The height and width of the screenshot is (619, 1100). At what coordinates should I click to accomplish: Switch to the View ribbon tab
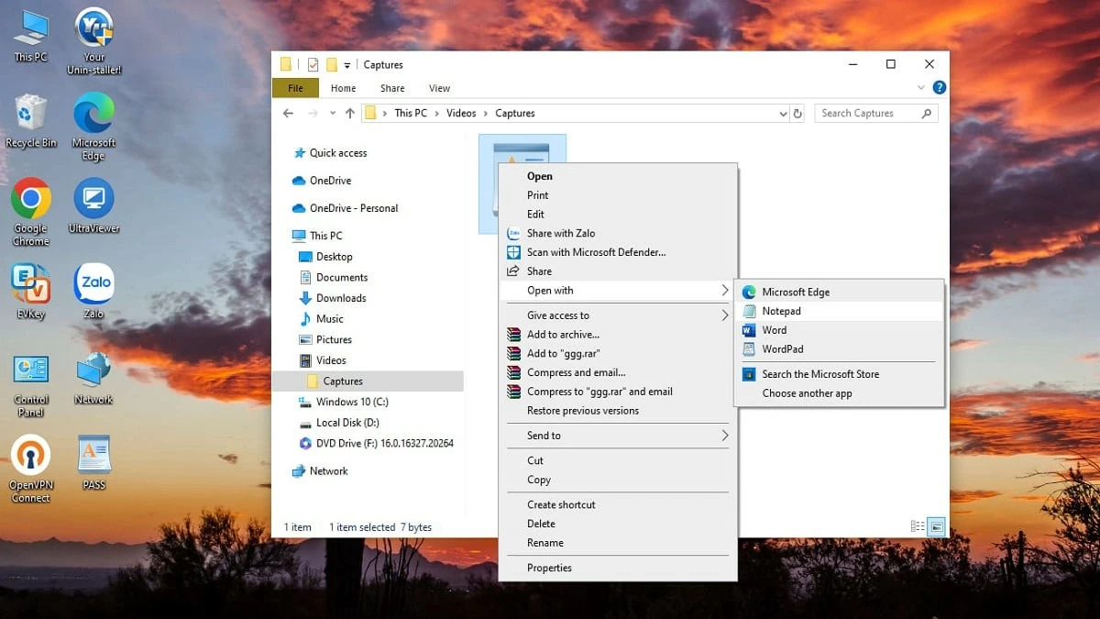pos(438,88)
